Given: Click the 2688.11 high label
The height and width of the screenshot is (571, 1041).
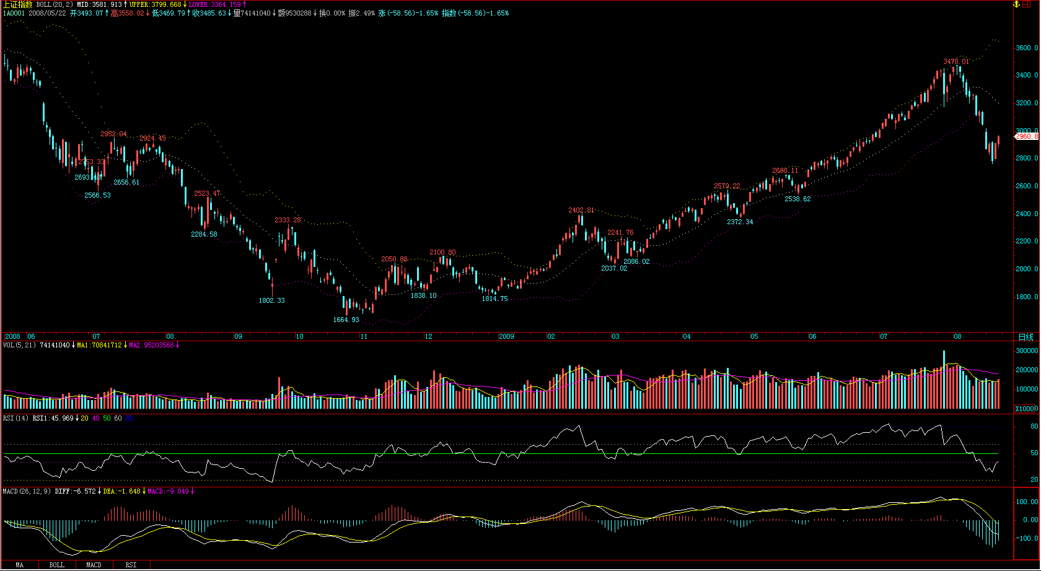Looking at the screenshot, I should click(785, 171).
